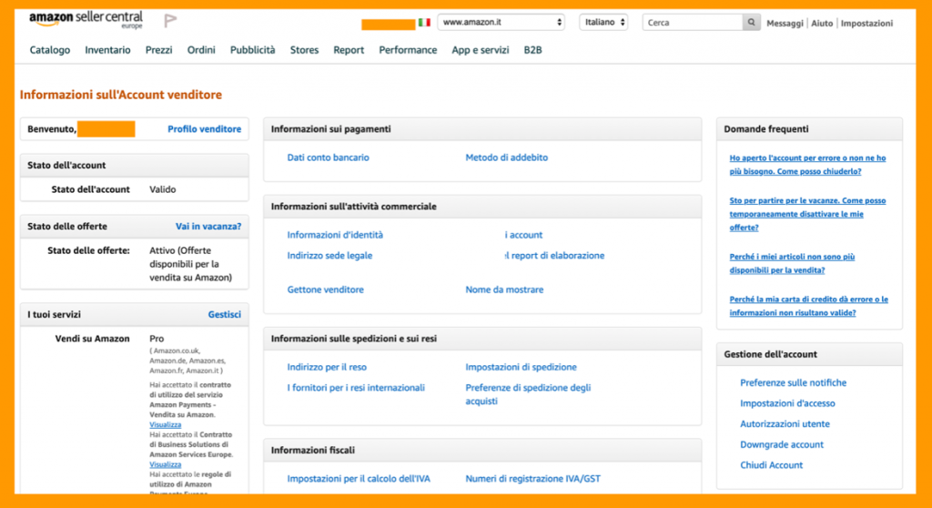Click Visualizza under Amazon Payments contract
Screen dimensions: 932x508
(x=166, y=425)
